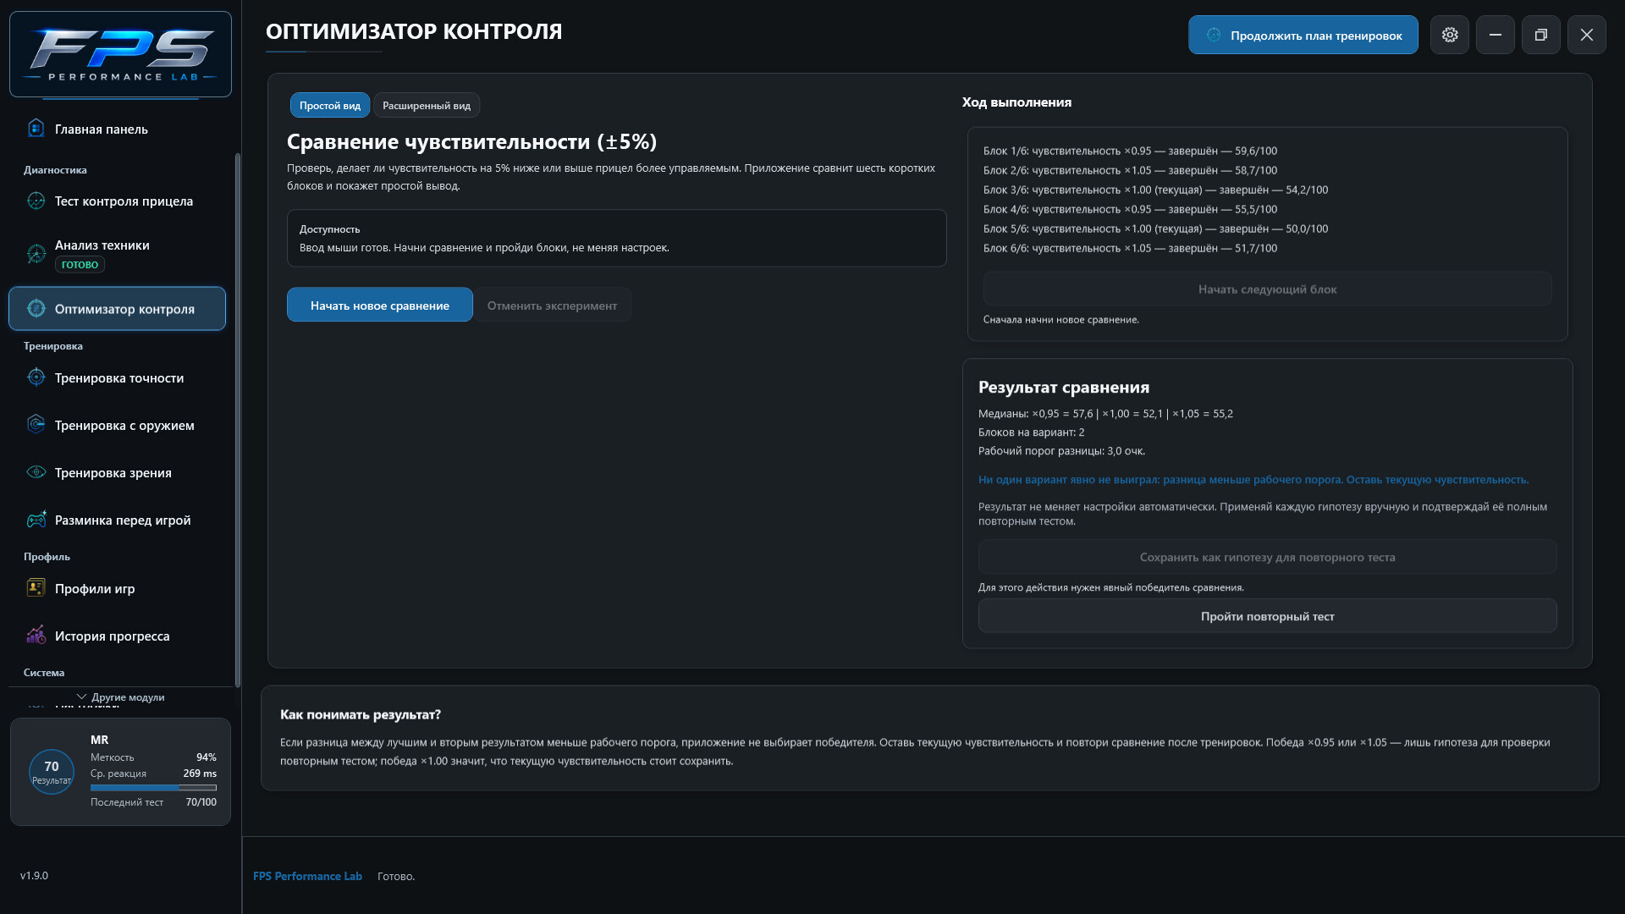Click Пройти повторный тест button

[x=1267, y=616]
